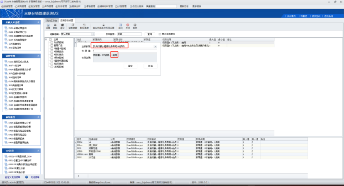Click the blue question mark icon beside 关闭菜单
The image size is (344, 186).
tap(27, 177)
